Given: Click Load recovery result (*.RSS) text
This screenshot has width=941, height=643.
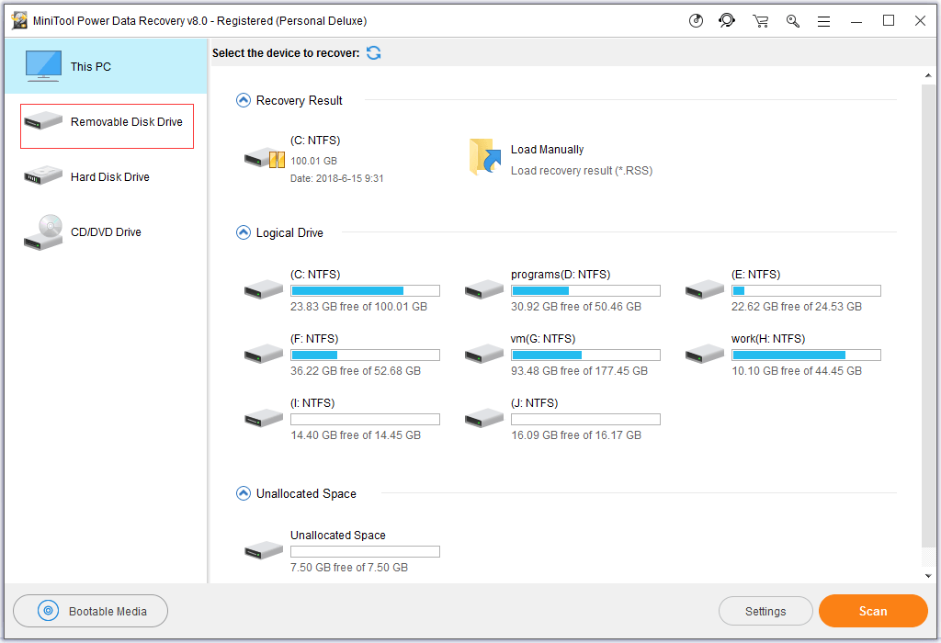Looking at the screenshot, I should point(581,171).
